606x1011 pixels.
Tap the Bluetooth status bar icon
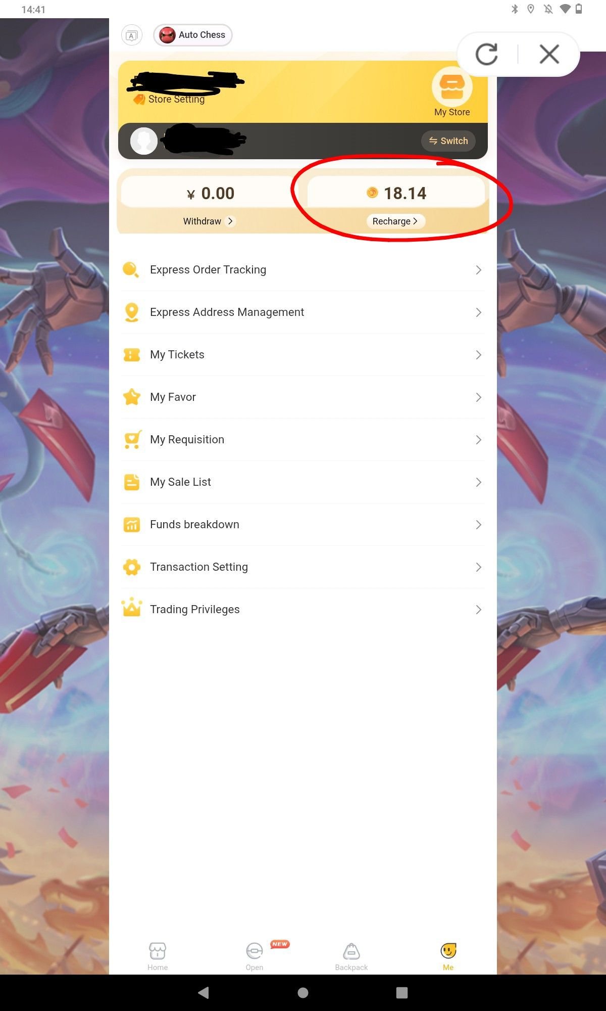click(515, 9)
